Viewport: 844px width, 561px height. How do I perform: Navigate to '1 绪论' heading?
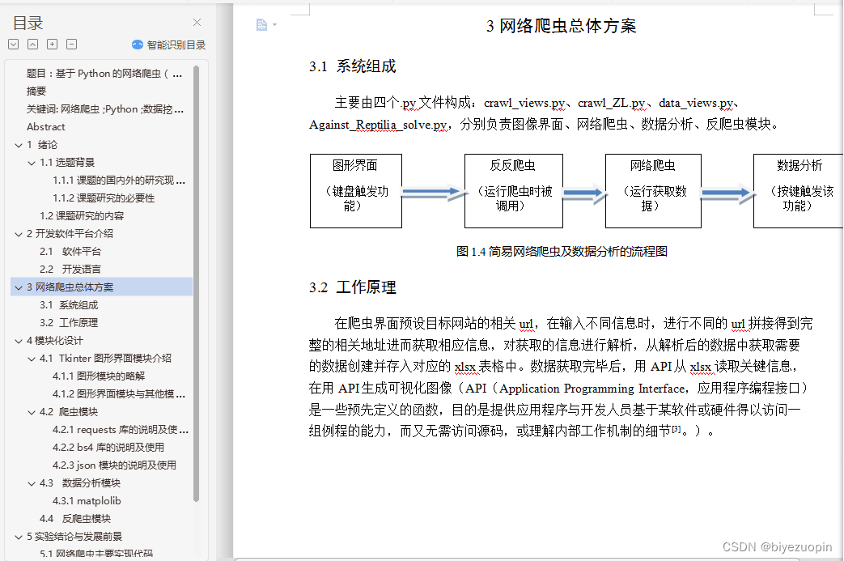(x=42, y=144)
